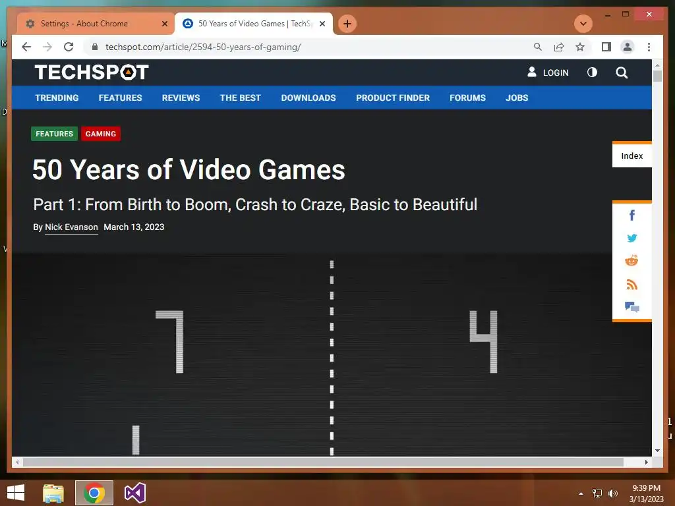675x506 pixels.
Task: Close the Settings - About Chrome tab
Action: point(164,24)
